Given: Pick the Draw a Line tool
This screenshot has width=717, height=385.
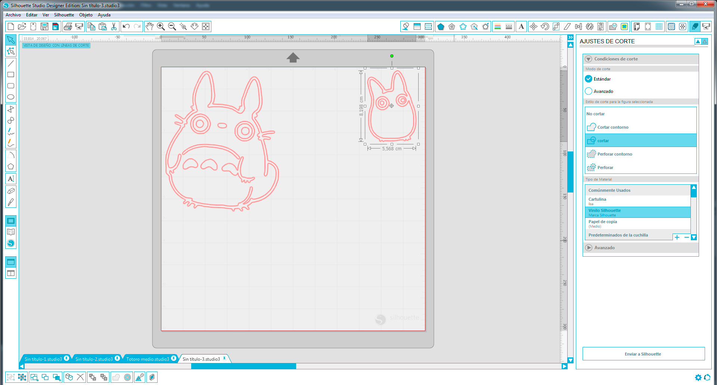Looking at the screenshot, I should (11, 63).
